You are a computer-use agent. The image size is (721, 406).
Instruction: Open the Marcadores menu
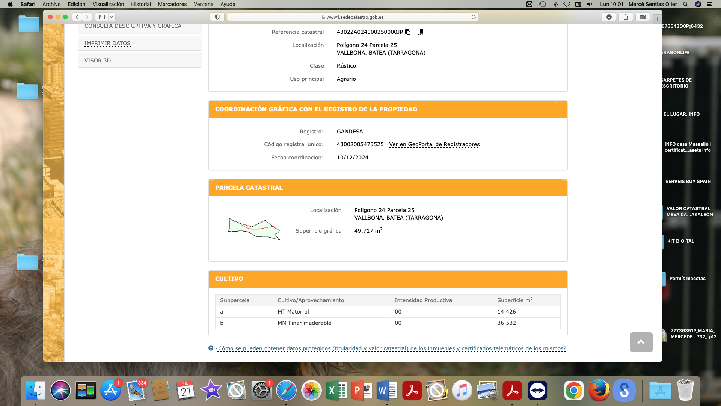172,4
